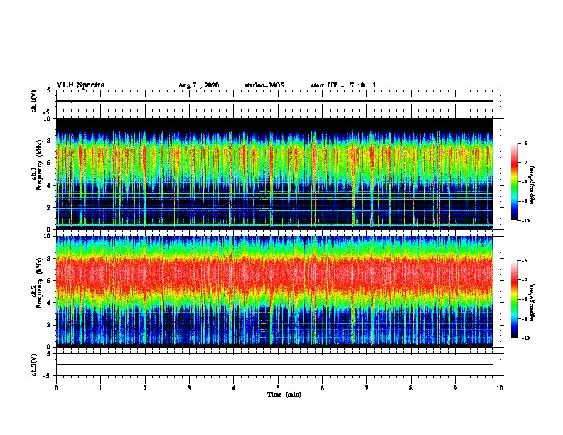Click the "-6" label on ch.2 color bar

pyautogui.click(x=525, y=261)
